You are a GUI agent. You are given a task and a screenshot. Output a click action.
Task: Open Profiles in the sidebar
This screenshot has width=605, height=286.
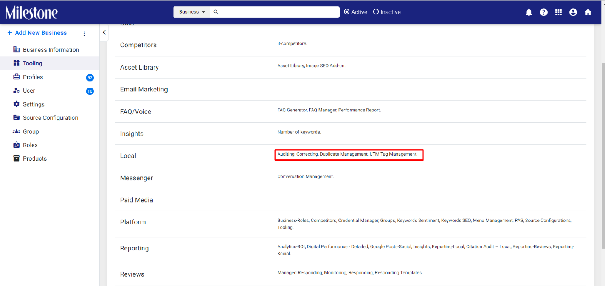pyautogui.click(x=33, y=77)
